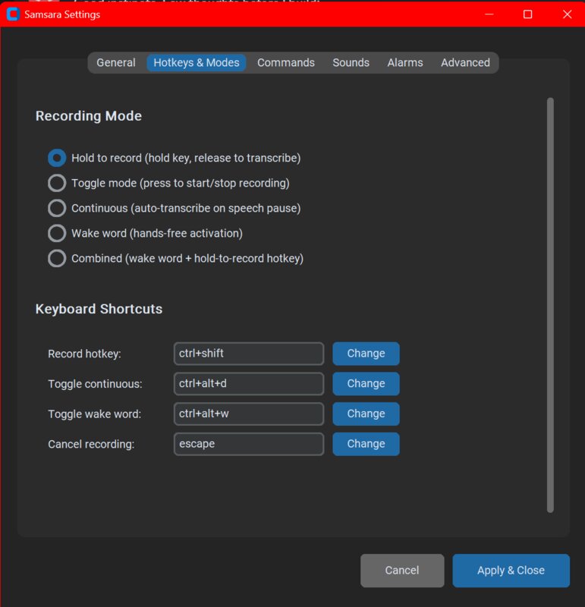This screenshot has height=607, width=585.
Task: Switch to Hotkeys & Modes tab
Action: pos(197,63)
